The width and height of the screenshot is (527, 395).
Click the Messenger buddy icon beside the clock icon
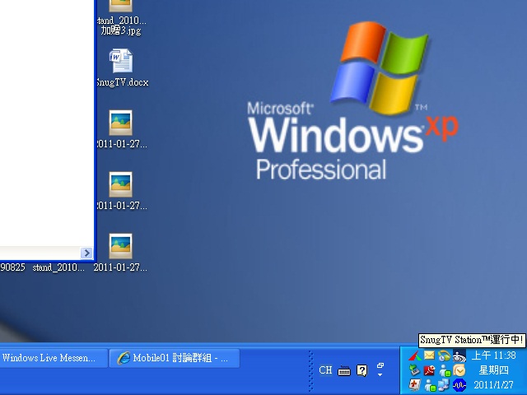point(445,370)
